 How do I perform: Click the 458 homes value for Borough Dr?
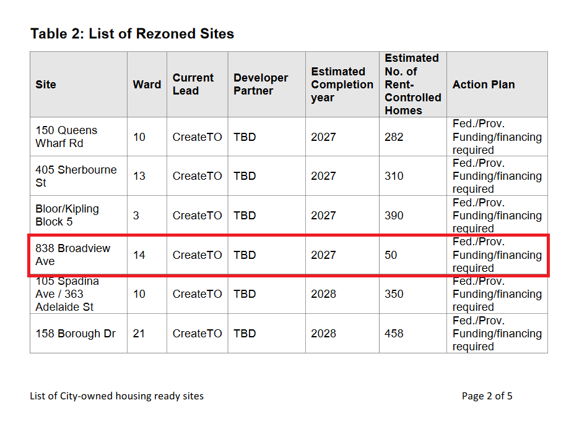tap(394, 334)
